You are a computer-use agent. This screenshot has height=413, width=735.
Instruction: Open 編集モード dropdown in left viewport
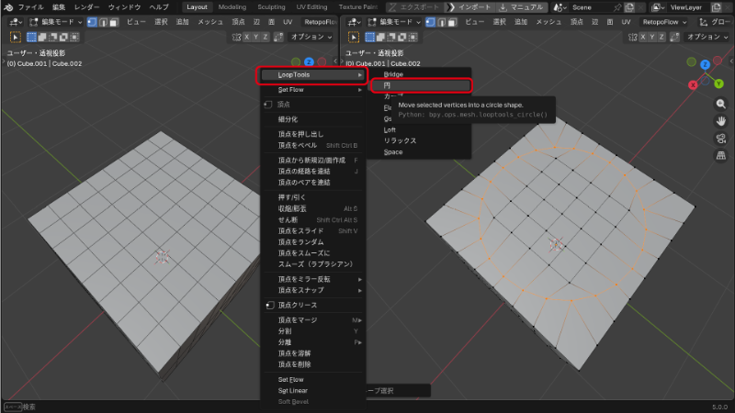55,22
